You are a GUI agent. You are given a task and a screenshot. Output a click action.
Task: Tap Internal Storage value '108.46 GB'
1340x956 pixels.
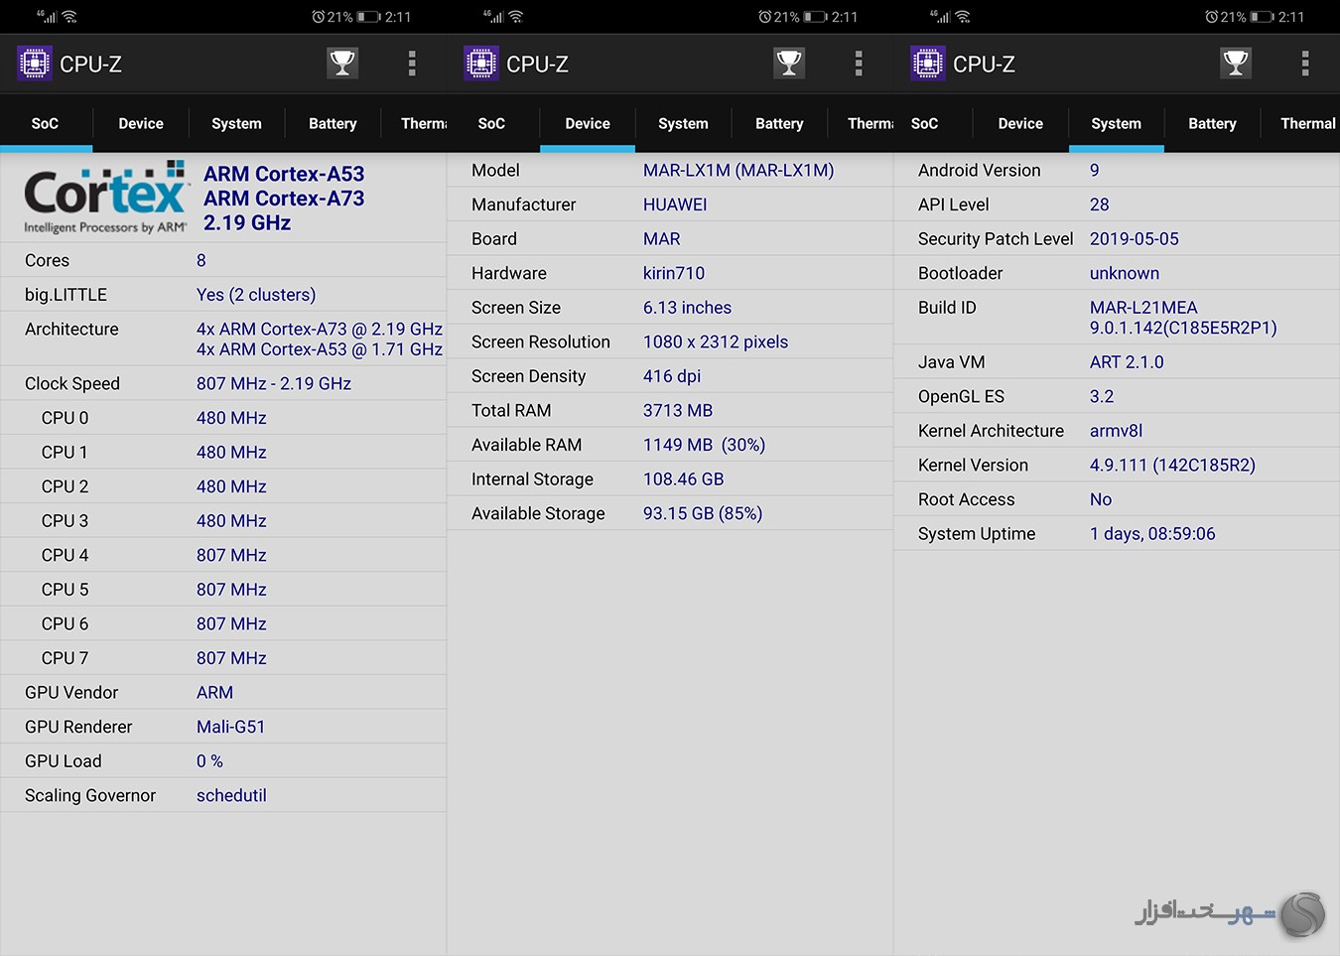pos(683,479)
